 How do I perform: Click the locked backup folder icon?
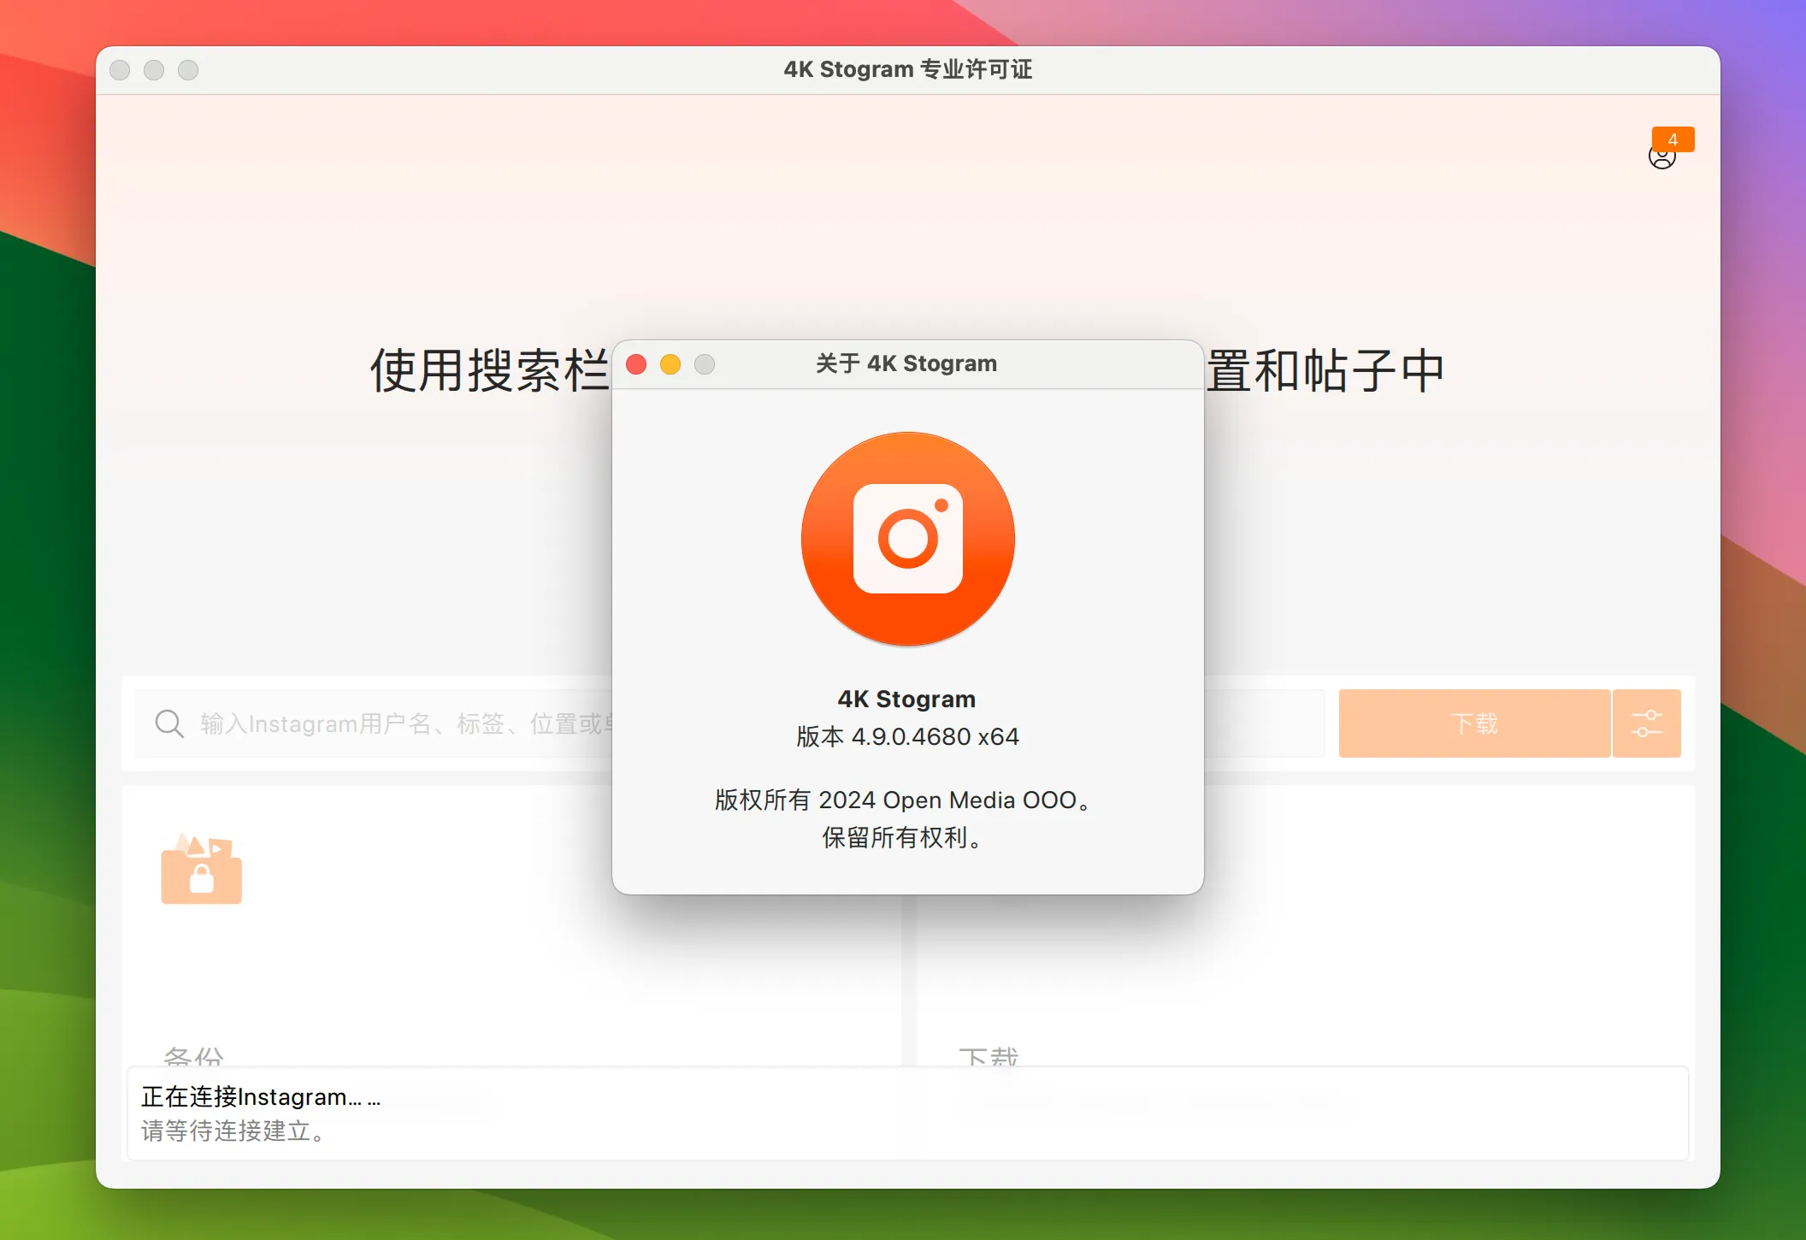click(x=202, y=869)
